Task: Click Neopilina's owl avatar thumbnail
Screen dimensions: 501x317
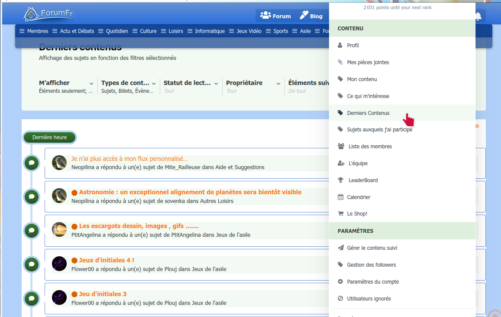Action: pos(59,163)
